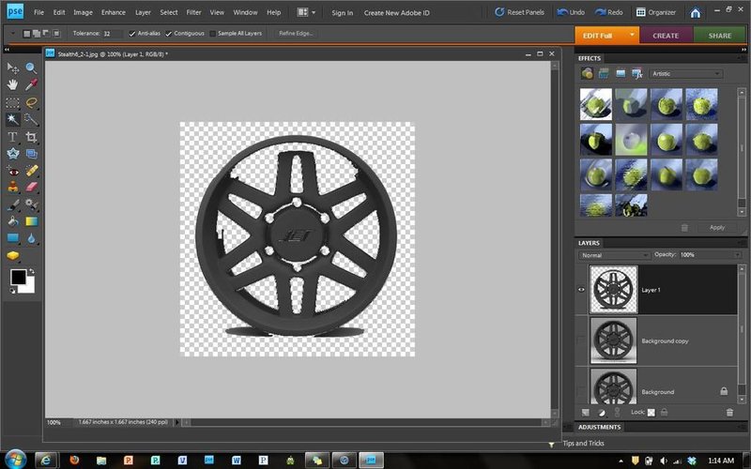
Task: Select the Gradient tool
Action: pyautogui.click(x=31, y=221)
